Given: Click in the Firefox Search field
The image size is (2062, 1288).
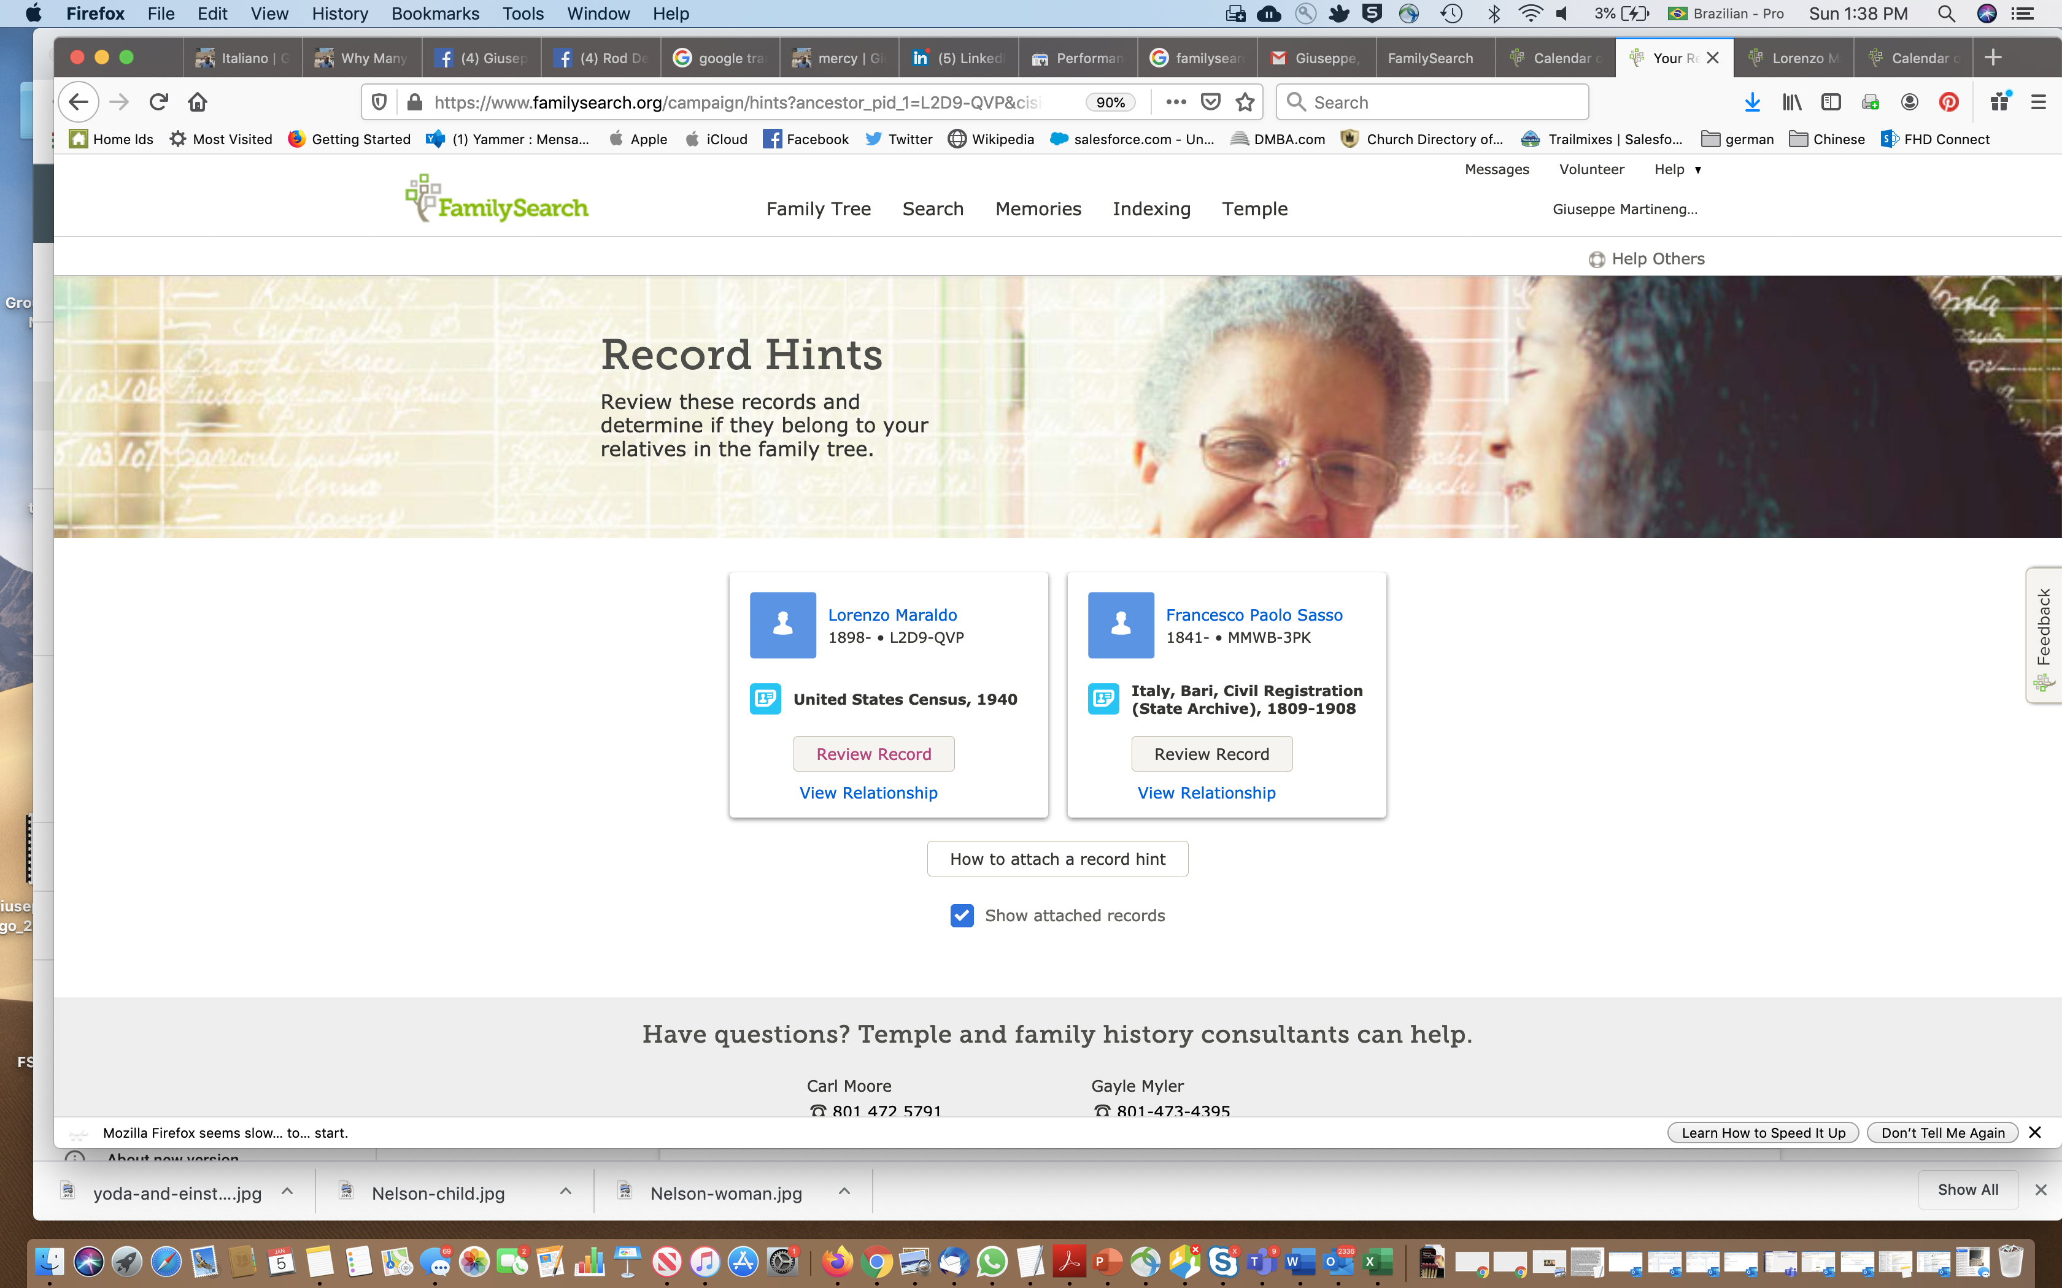Looking at the screenshot, I should tap(1432, 102).
